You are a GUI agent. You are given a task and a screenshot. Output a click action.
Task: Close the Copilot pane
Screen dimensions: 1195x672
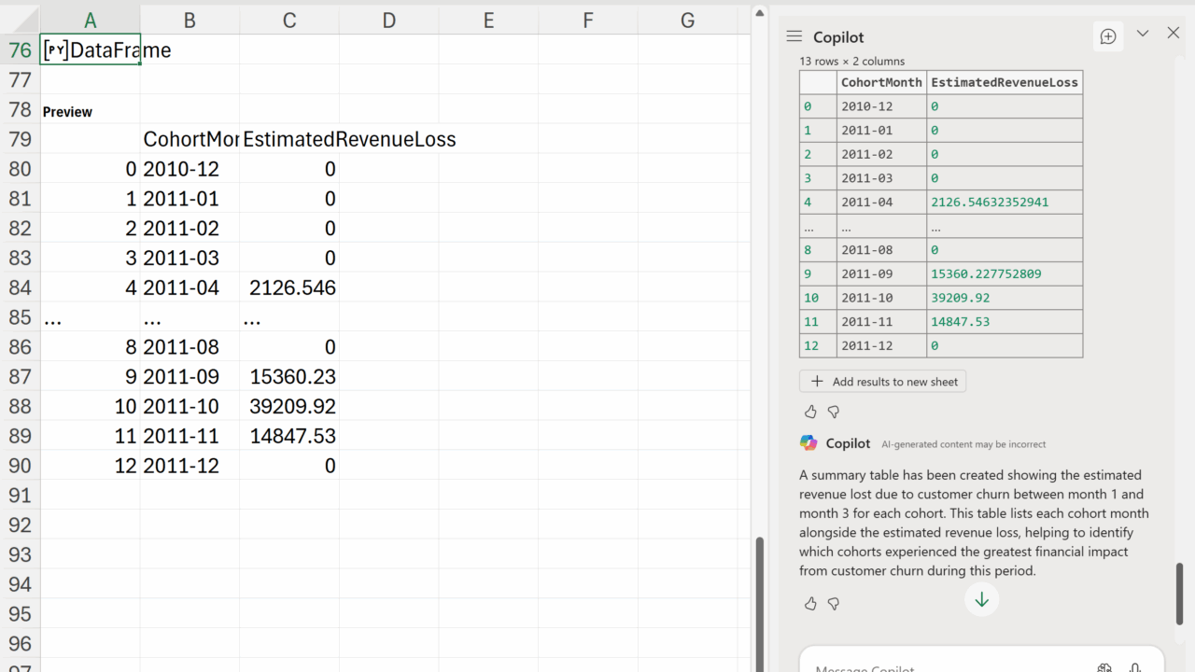pyautogui.click(x=1174, y=34)
